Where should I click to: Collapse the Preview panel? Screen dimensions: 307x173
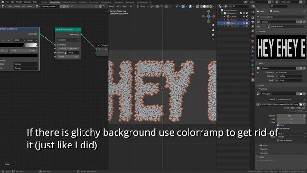[x=257, y=32]
